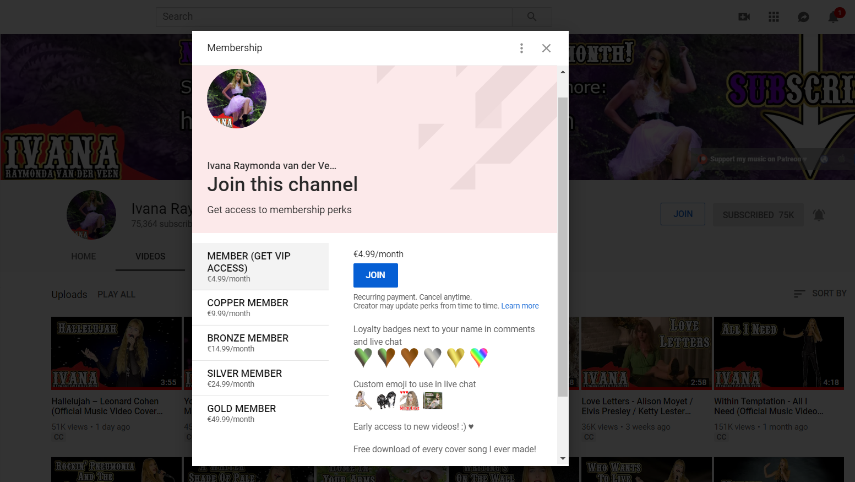This screenshot has width=855, height=482.
Task: Select the Bronze Member tier
Action: pyautogui.click(x=260, y=343)
